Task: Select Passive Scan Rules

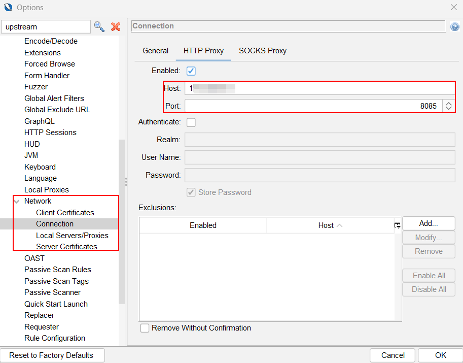Action: click(x=58, y=270)
